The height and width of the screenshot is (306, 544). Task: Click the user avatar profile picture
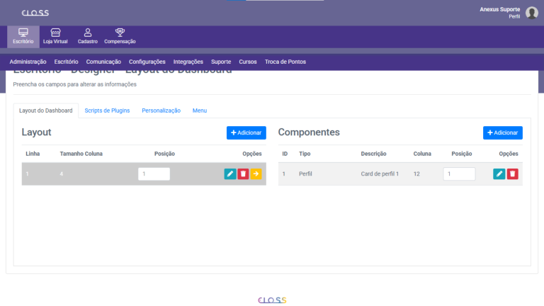click(532, 13)
